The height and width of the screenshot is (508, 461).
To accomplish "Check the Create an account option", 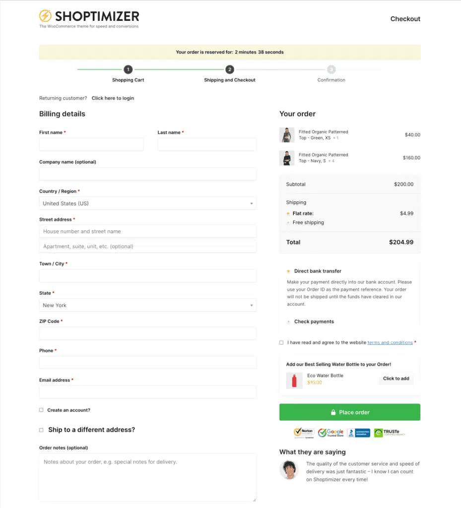I will 41,410.
